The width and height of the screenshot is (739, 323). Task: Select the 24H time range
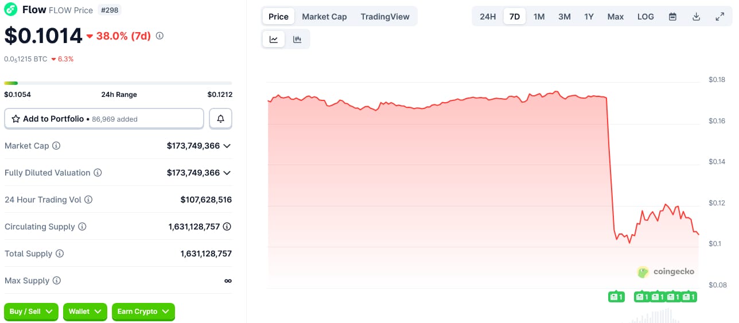(x=488, y=17)
